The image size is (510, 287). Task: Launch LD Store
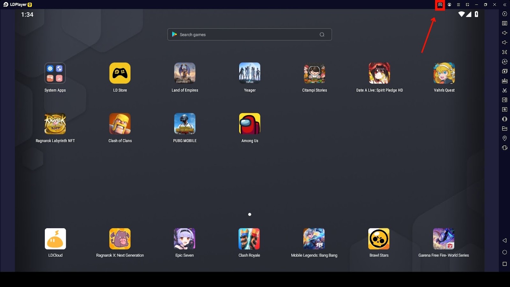tap(120, 73)
